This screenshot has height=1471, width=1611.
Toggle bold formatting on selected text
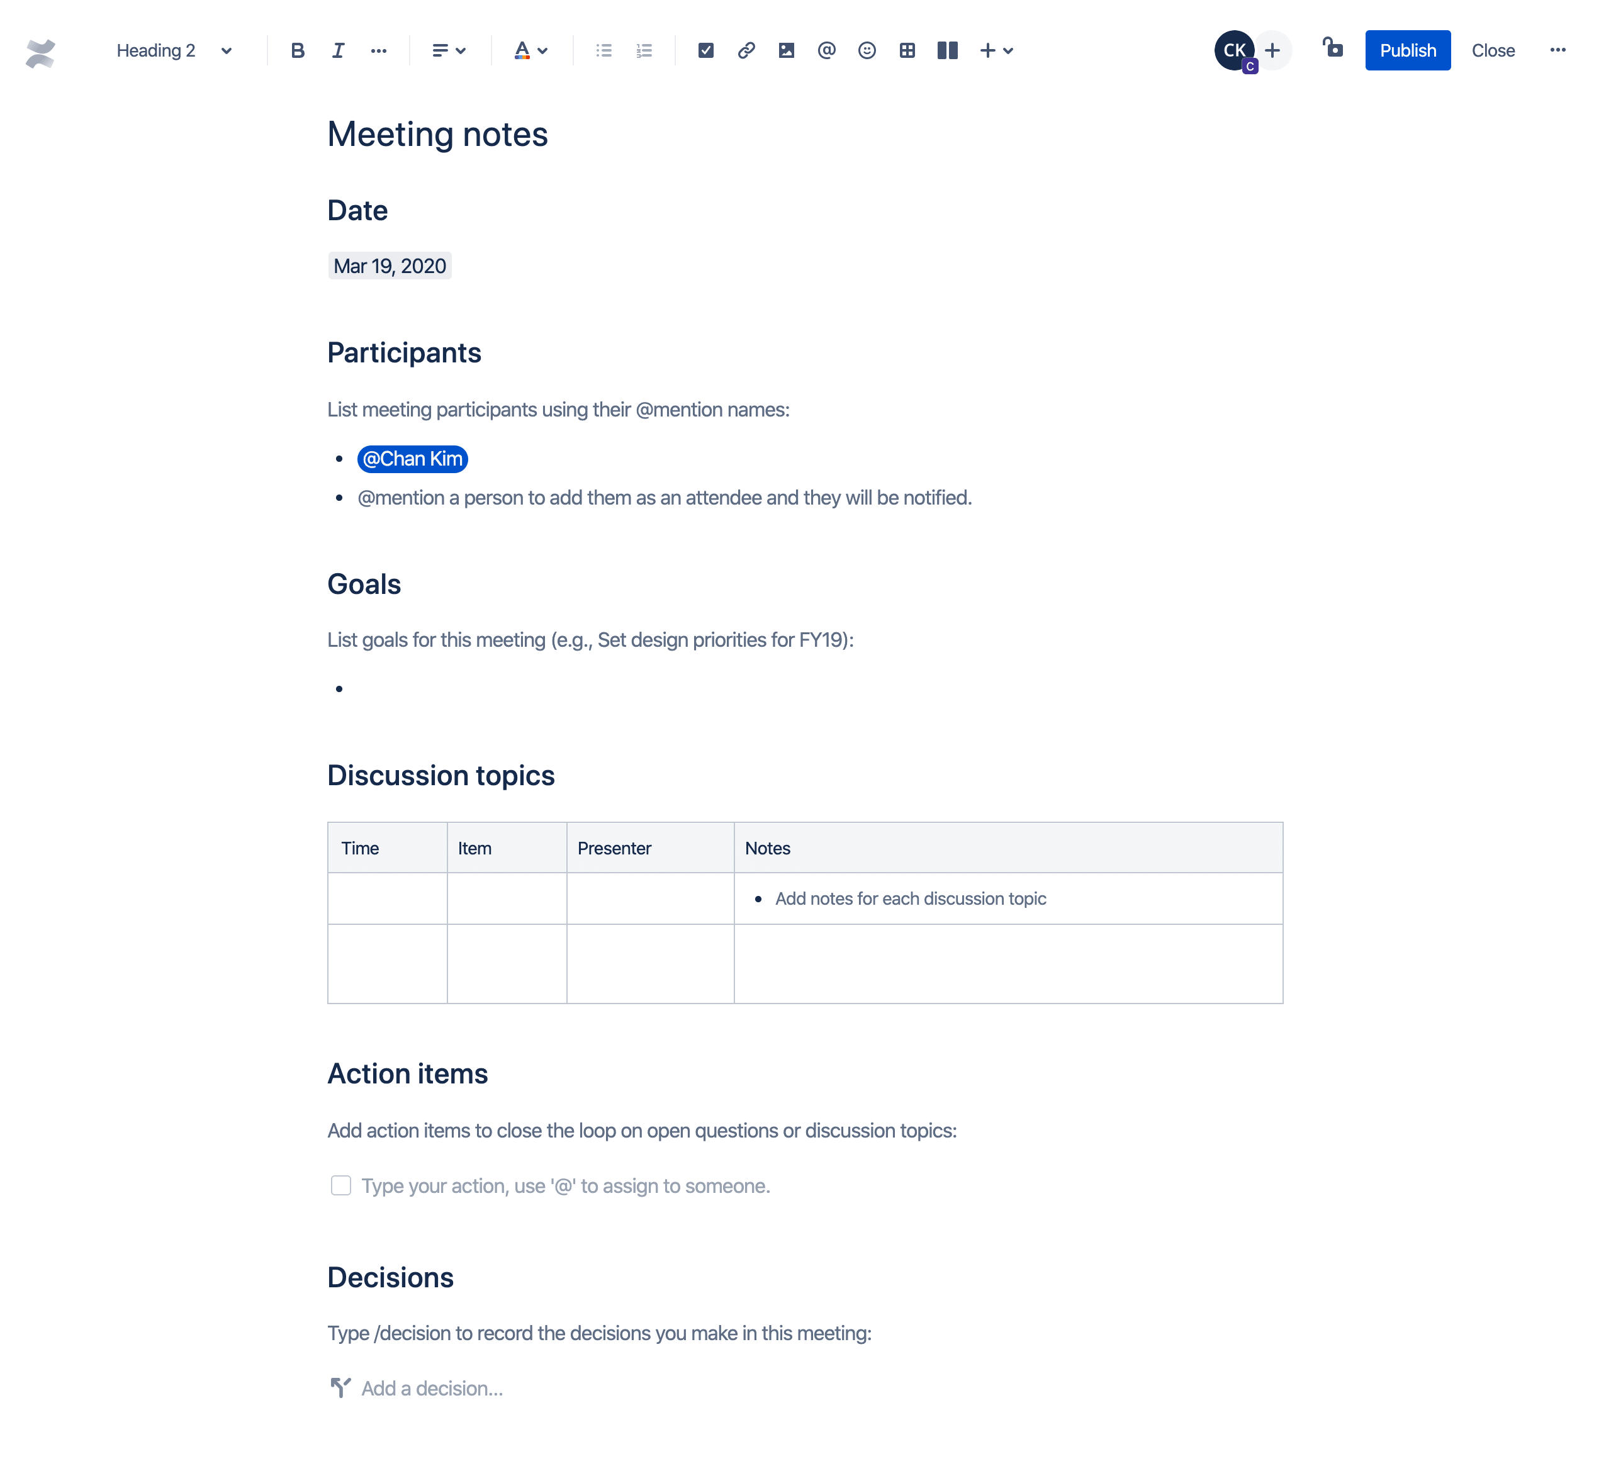[x=296, y=50]
